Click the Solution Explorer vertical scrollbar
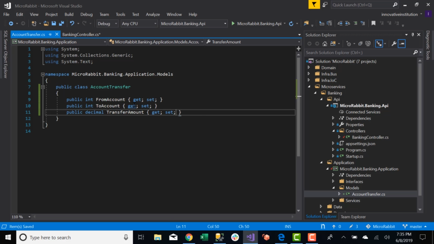The width and height of the screenshot is (434, 244). (420, 135)
